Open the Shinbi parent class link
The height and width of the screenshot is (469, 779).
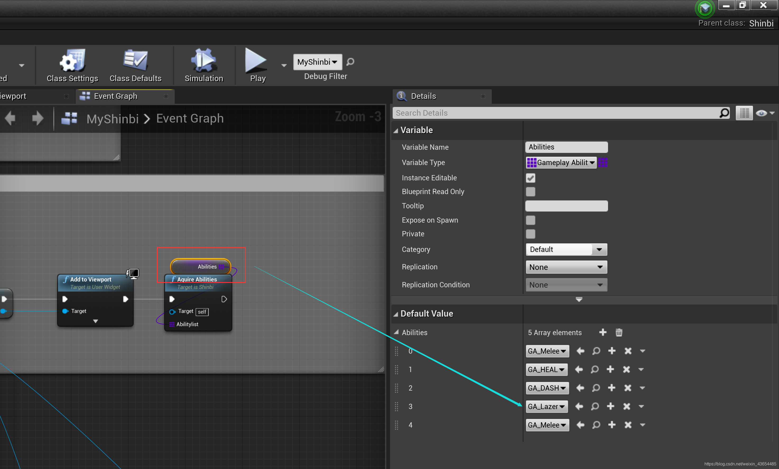tap(761, 24)
